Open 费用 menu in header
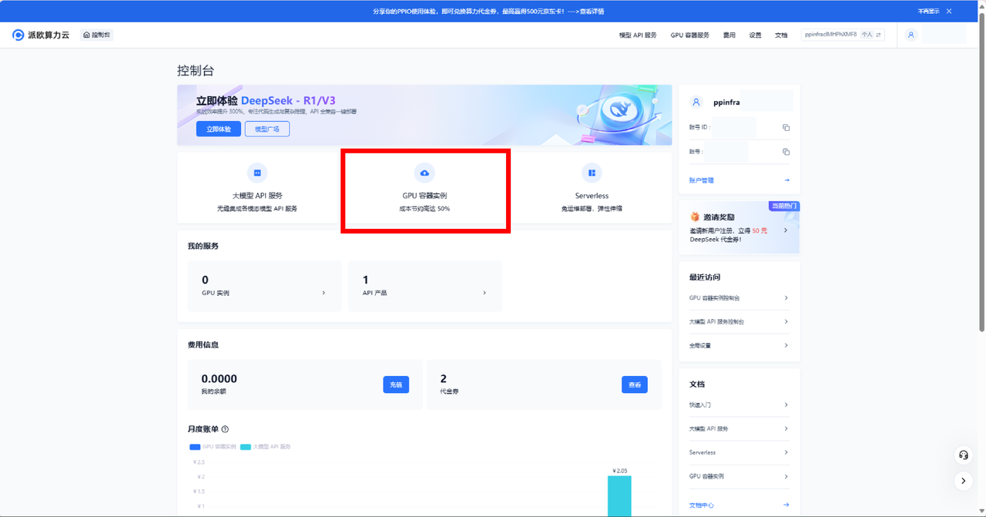This screenshot has height=517, width=986. point(729,35)
